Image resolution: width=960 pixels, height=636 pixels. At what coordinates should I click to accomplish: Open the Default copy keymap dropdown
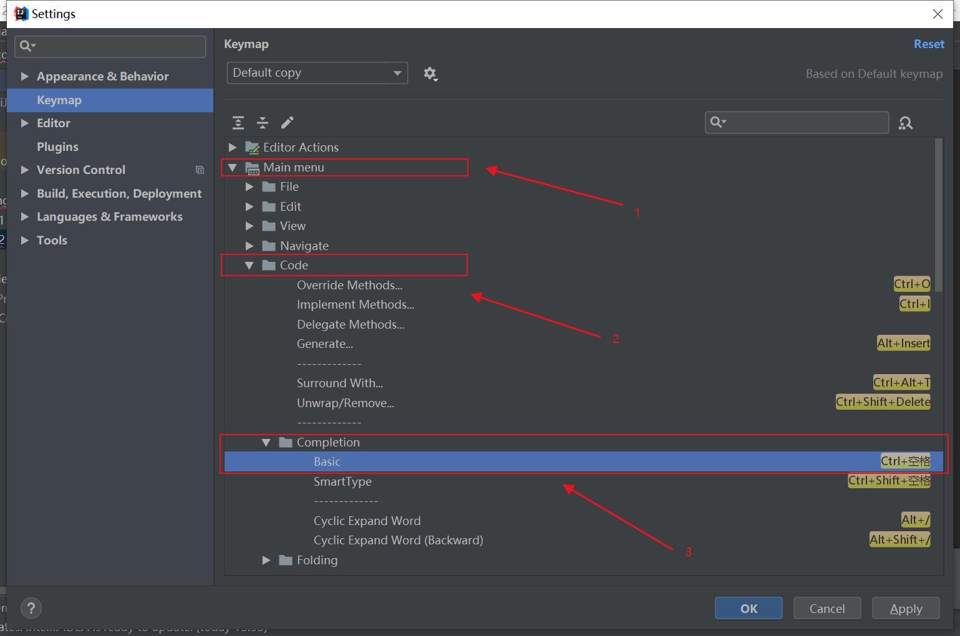coord(317,73)
